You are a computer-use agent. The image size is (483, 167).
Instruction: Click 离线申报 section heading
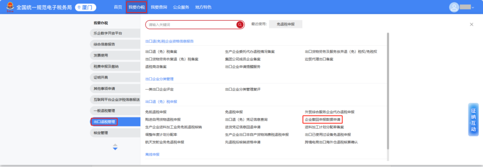coord(152,155)
